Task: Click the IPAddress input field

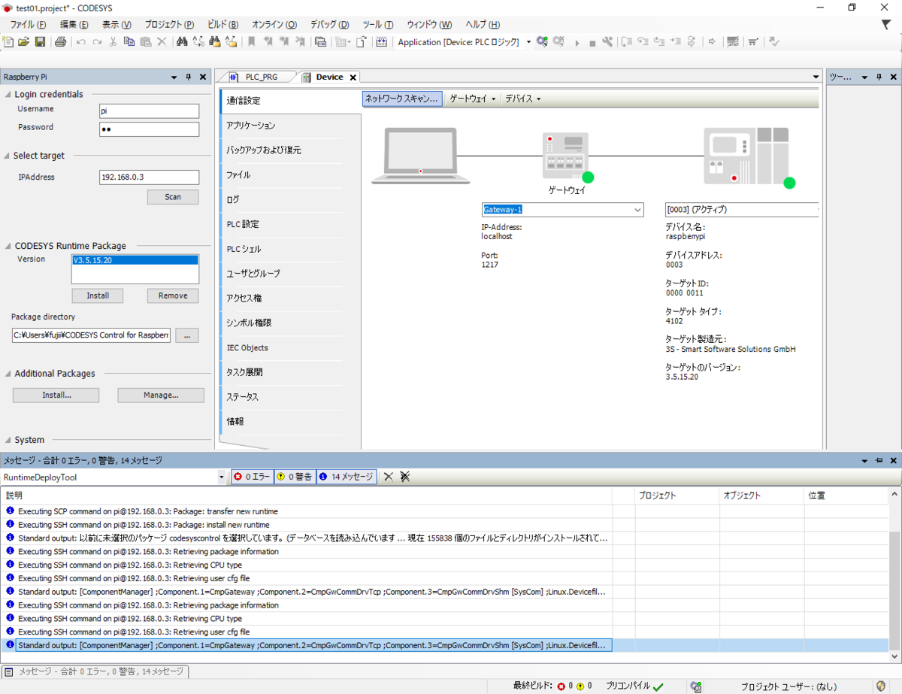Action: click(149, 177)
